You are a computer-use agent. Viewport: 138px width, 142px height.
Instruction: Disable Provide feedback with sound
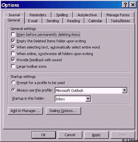(13, 60)
